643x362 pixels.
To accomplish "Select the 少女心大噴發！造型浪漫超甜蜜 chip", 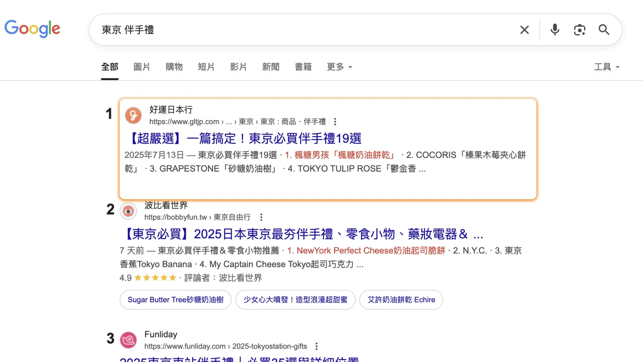I will (x=295, y=300).
